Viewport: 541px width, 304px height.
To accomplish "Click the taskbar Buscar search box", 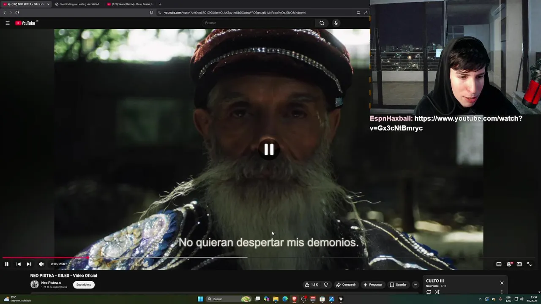I will [229, 299].
